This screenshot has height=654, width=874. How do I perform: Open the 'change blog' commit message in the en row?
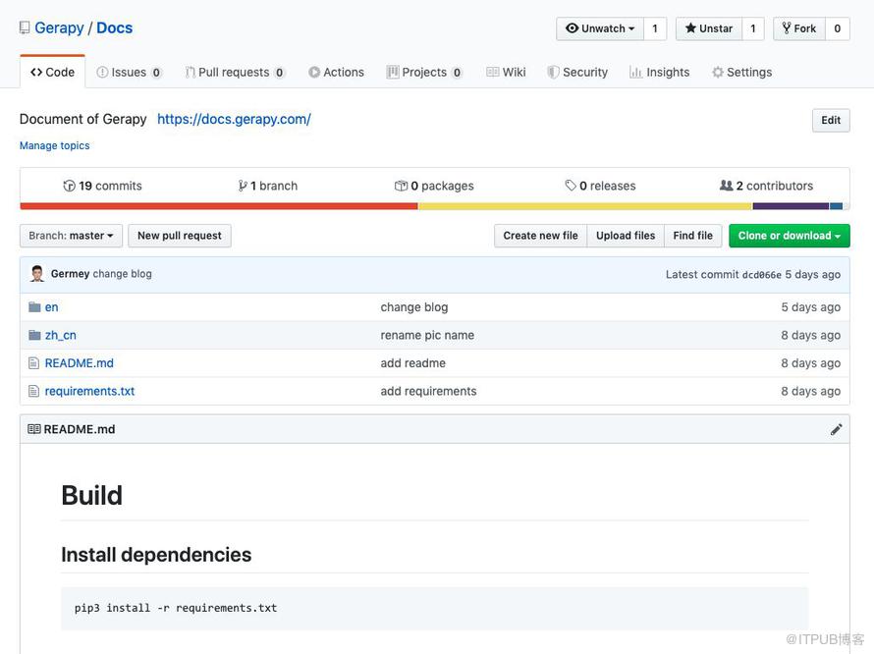click(x=414, y=307)
